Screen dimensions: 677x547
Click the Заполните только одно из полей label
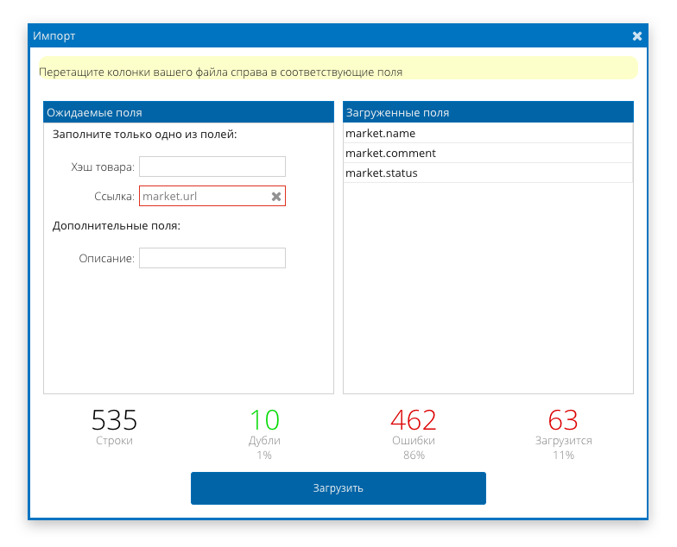[x=145, y=135]
